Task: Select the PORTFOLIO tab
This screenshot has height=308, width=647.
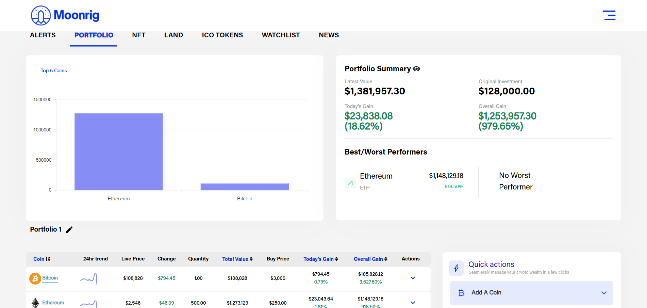Action: coord(94,35)
